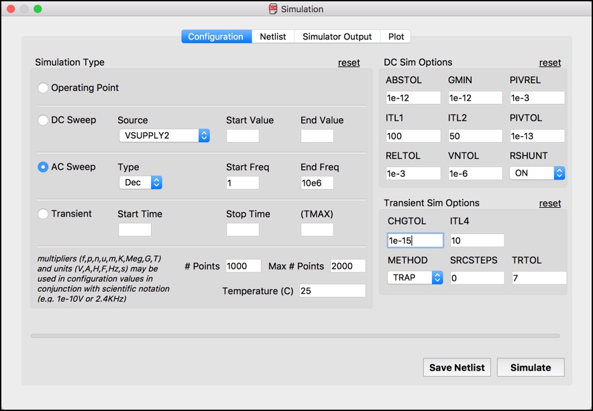This screenshot has height=411, width=593.
Task: Open the AC Sweep Type dropdown showing Dec
Action: [x=140, y=182]
